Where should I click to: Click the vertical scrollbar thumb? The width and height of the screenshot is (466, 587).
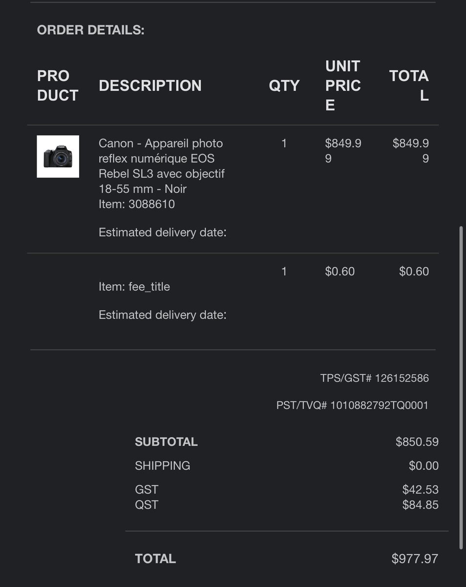462,387
